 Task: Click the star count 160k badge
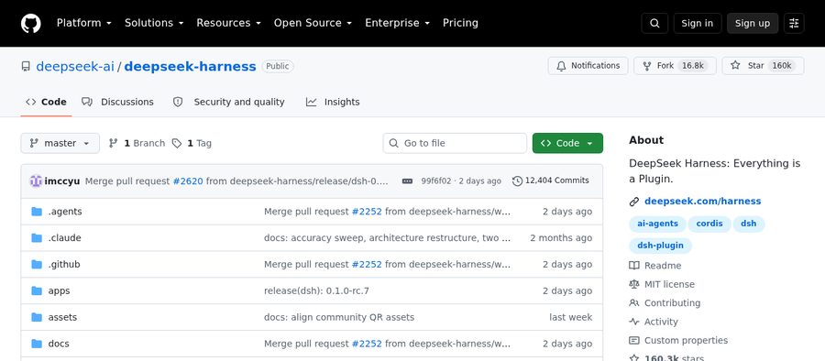tap(782, 66)
